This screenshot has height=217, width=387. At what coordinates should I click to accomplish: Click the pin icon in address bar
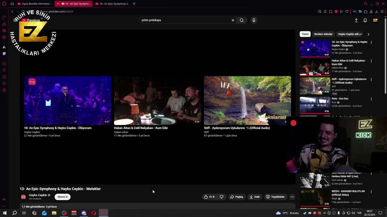(325, 11)
